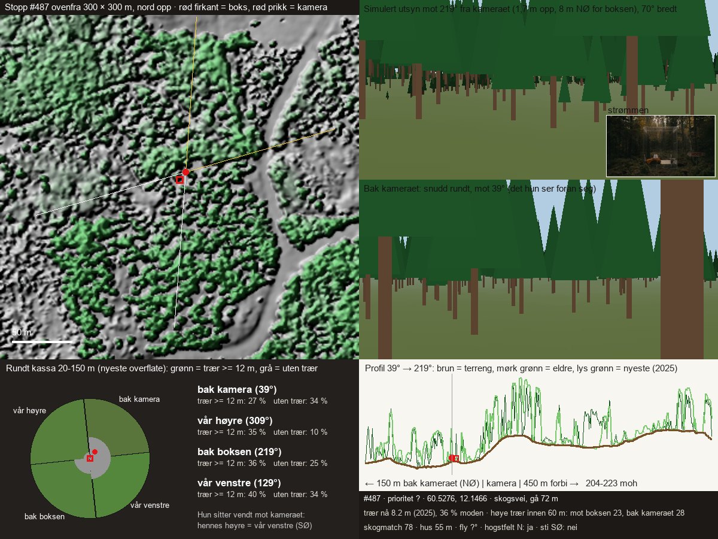Click the 'strømmen' label above the thumbnail

click(x=628, y=110)
